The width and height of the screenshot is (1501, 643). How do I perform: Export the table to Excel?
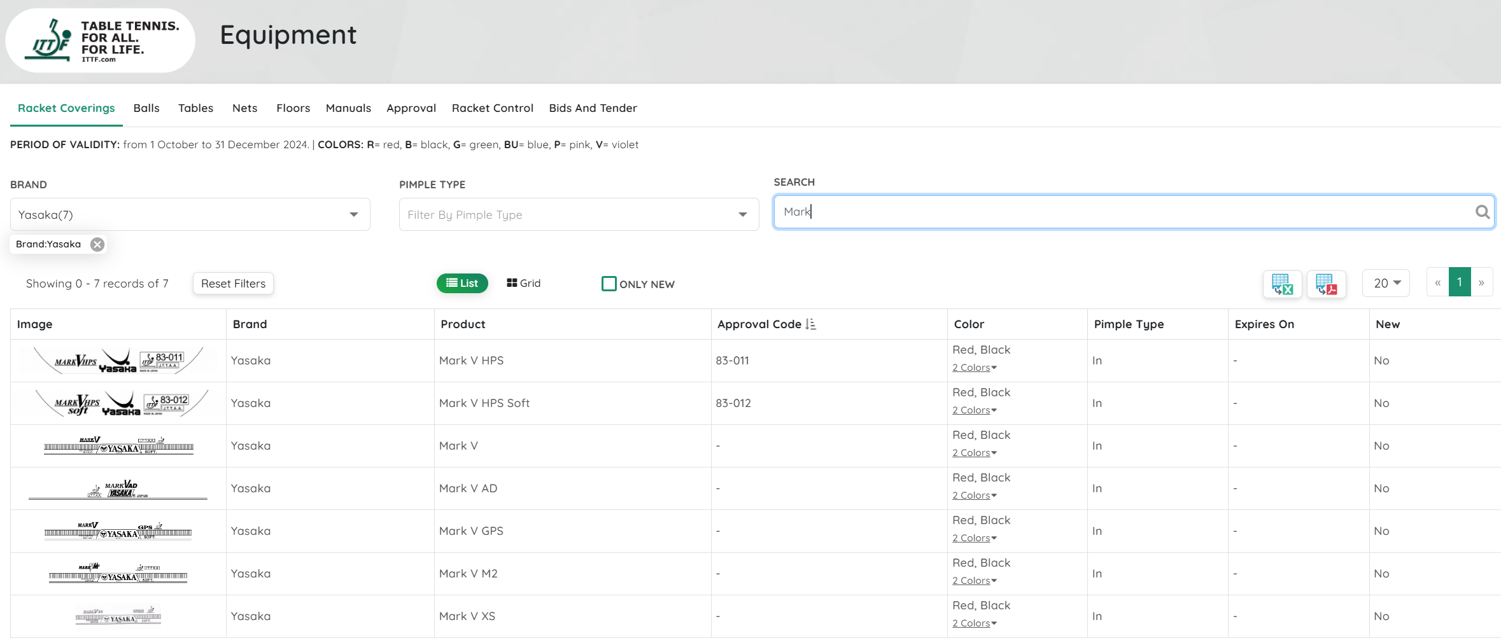(x=1282, y=284)
